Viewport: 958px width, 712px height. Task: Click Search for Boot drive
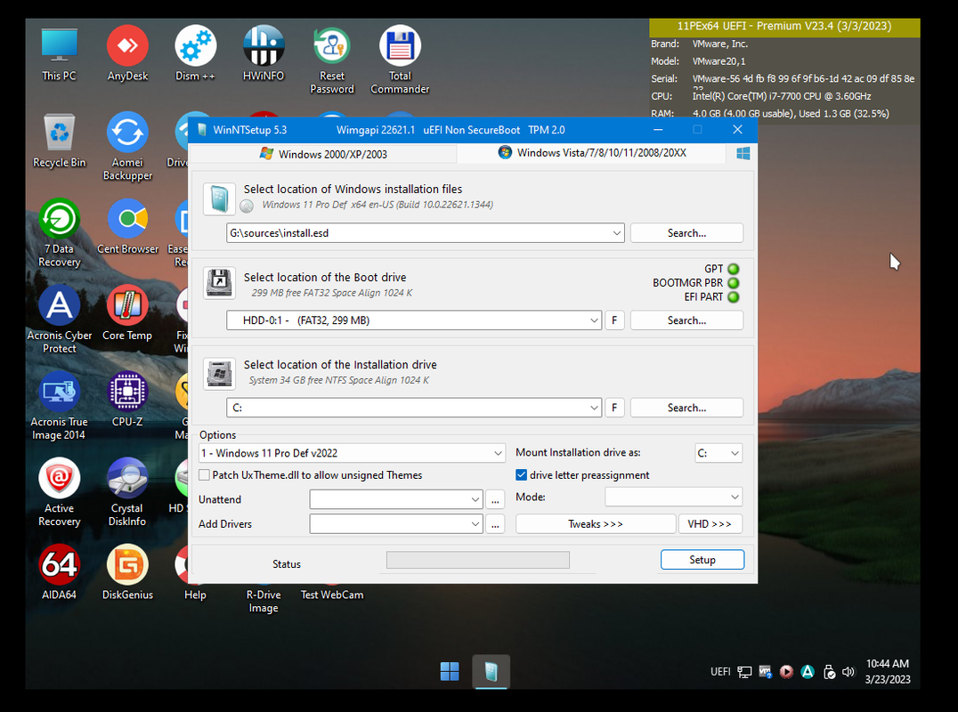tap(686, 320)
